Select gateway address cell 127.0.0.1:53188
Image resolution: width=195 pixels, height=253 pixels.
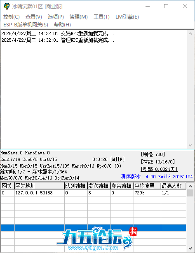[40, 193]
